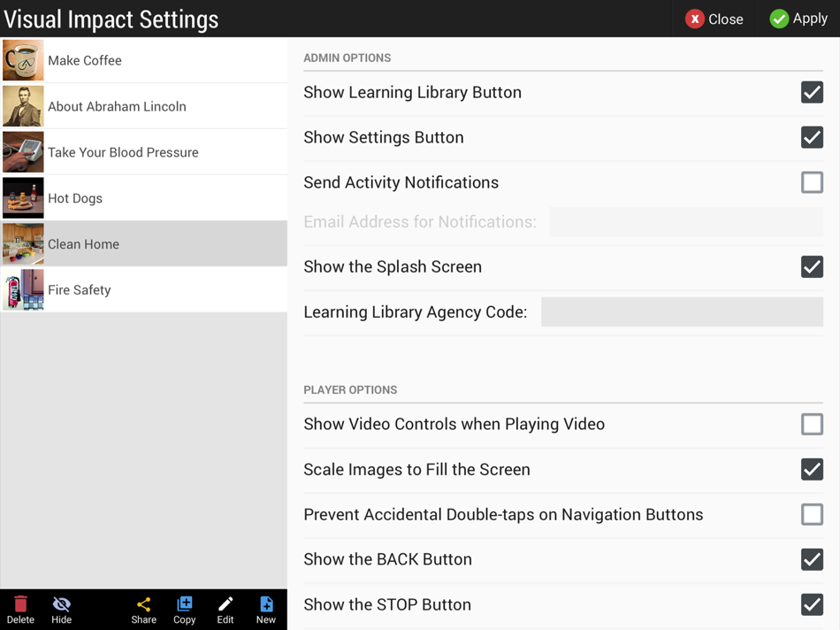Uncheck Show Learning Library Button
Image resolution: width=840 pixels, height=630 pixels.
pos(812,92)
